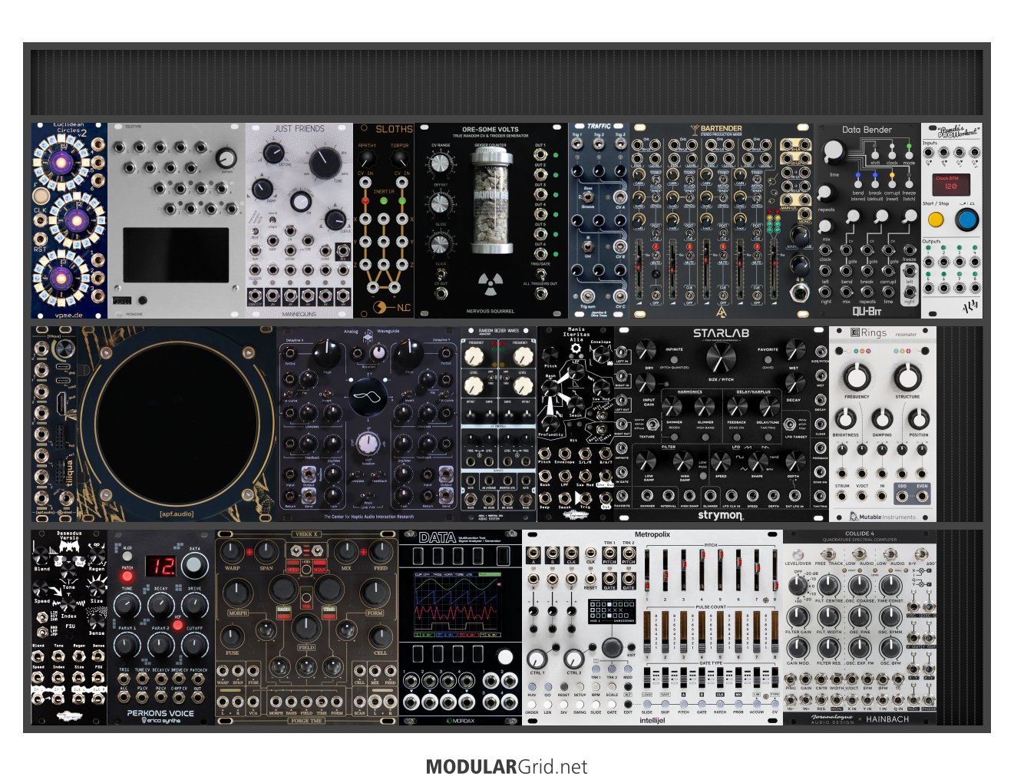Click the FILTER GAIN knob on Collide 4
This screenshot has width=1014, height=783.
pyautogui.click(x=798, y=616)
